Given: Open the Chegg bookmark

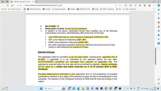Looking at the screenshot, I should point(95,9).
